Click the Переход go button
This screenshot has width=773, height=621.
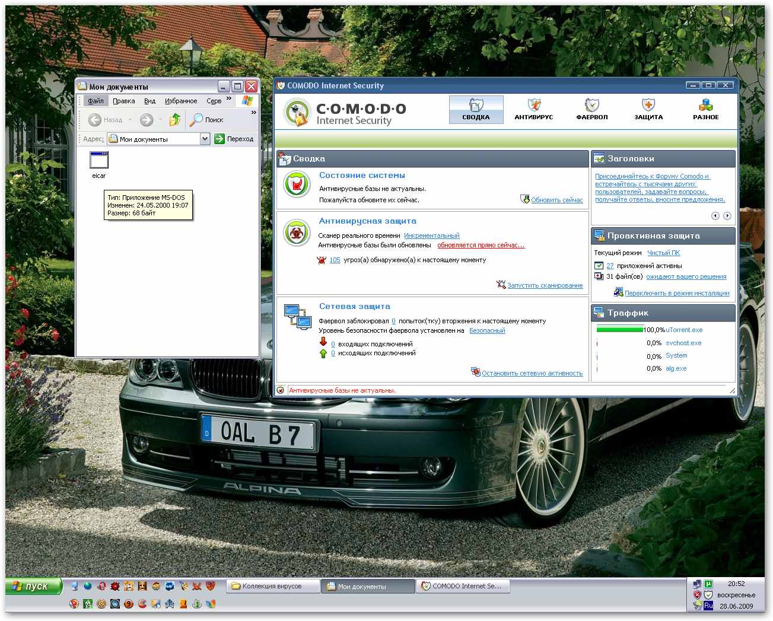(x=234, y=139)
